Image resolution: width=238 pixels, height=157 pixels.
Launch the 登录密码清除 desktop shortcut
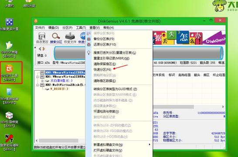[x=10, y=143]
